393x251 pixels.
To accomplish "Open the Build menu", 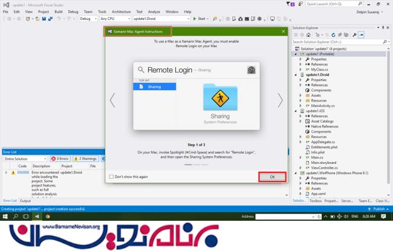I will coord(58,11).
